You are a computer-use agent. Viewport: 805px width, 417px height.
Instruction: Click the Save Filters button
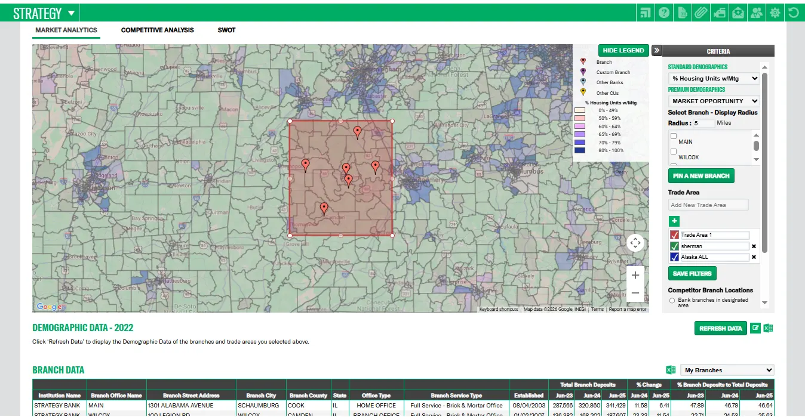coord(692,274)
